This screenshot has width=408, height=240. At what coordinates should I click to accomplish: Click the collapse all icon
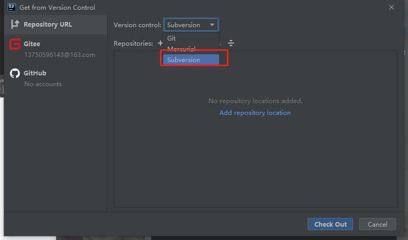231,43
